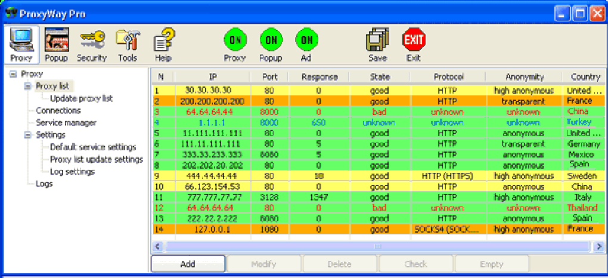Viewport: 608px width, 278px height.
Task: Open Update proxy list
Action: [x=82, y=98]
